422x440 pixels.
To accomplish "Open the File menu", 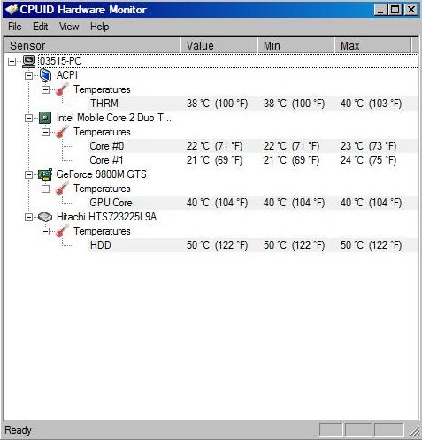I will [15, 27].
